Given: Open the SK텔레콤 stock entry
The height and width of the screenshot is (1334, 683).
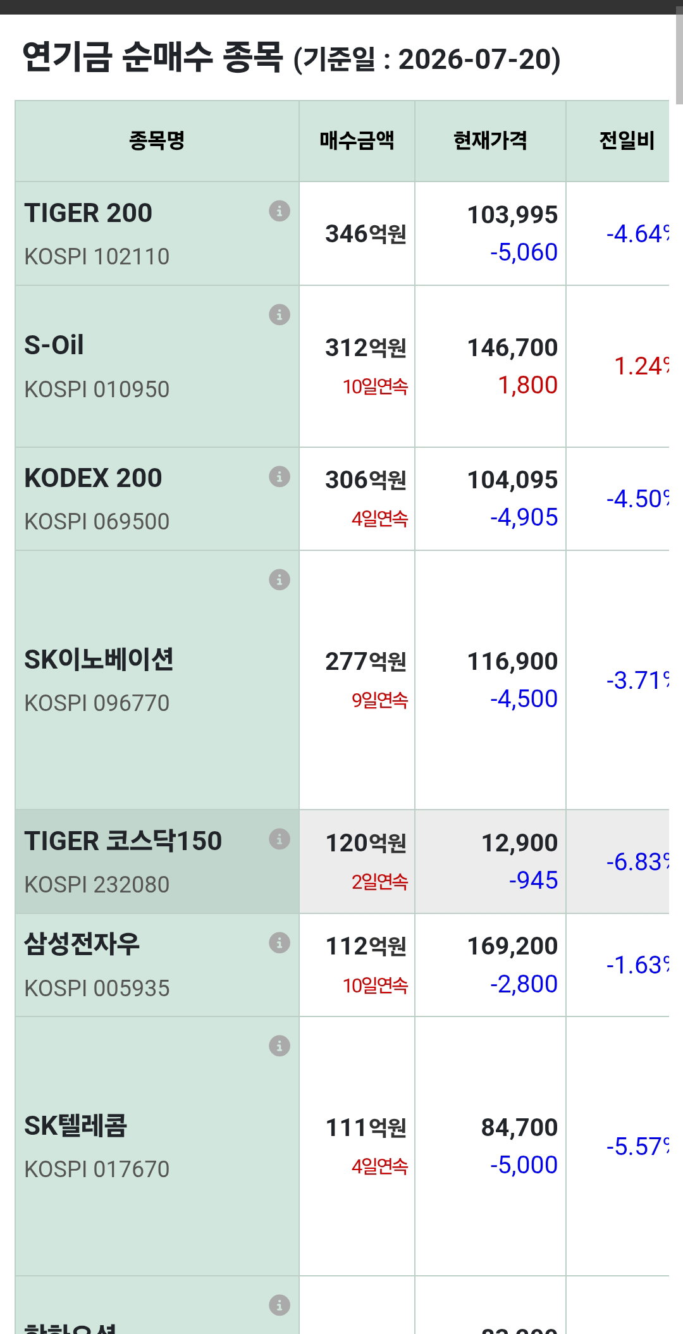Looking at the screenshot, I should tap(75, 1126).
